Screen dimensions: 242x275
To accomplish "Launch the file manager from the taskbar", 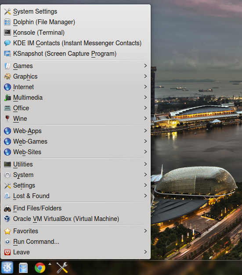I will 23,268.
